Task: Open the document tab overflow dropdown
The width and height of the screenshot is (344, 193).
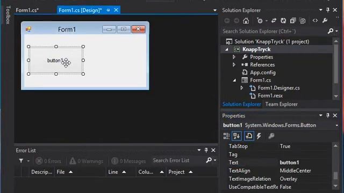Action: (x=215, y=10)
